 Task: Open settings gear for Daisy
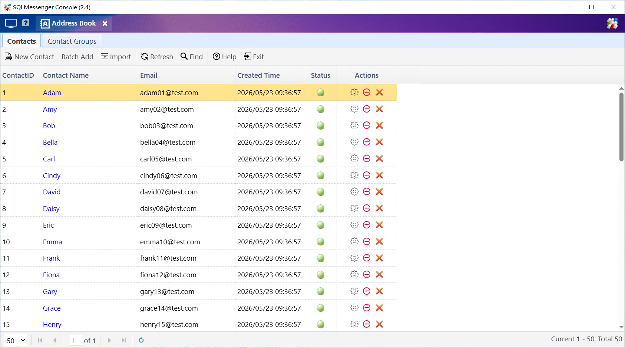354,208
